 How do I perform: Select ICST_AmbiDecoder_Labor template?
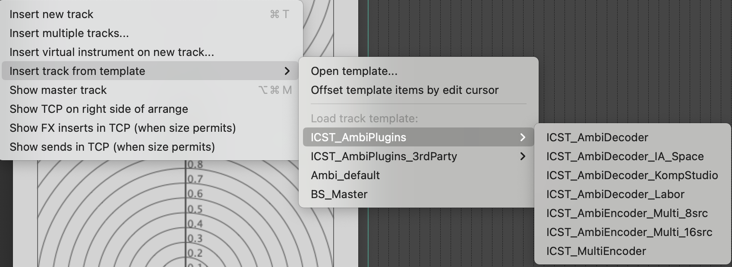coord(615,194)
